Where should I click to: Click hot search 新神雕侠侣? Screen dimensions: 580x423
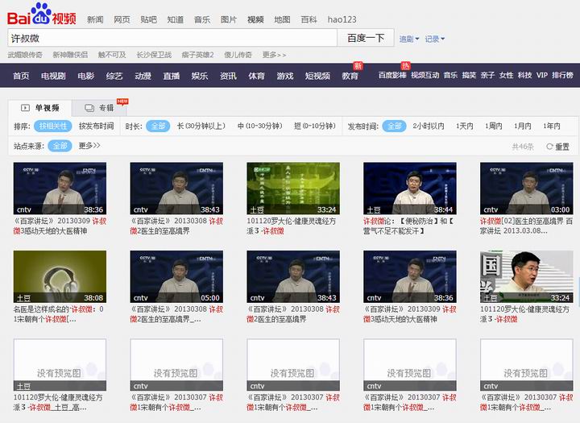(x=70, y=55)
